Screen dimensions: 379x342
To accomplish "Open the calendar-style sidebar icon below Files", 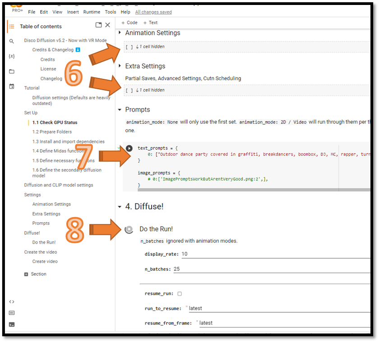I will 12,87.
